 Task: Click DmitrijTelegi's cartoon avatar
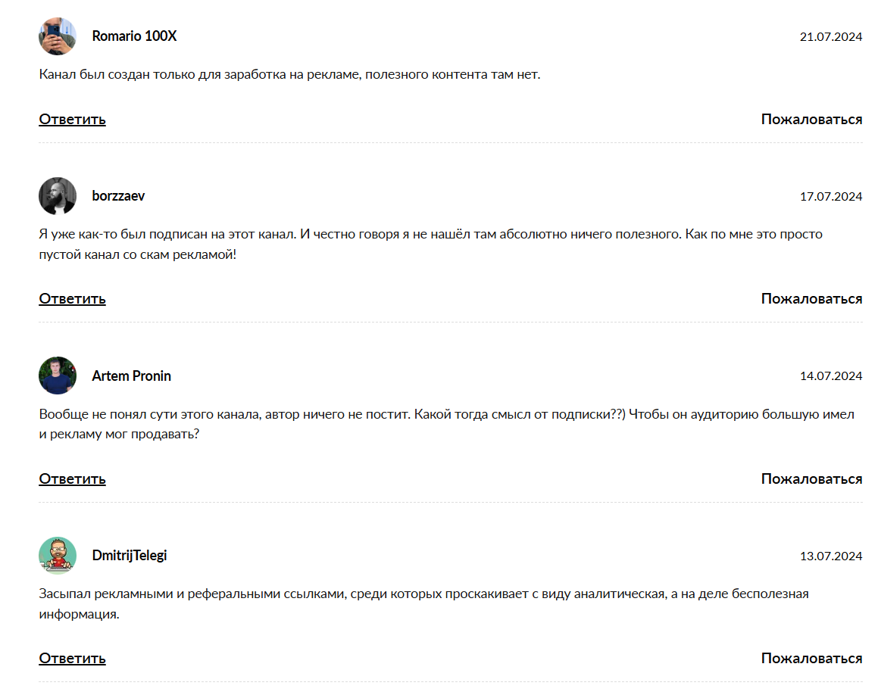click(58, 556)
